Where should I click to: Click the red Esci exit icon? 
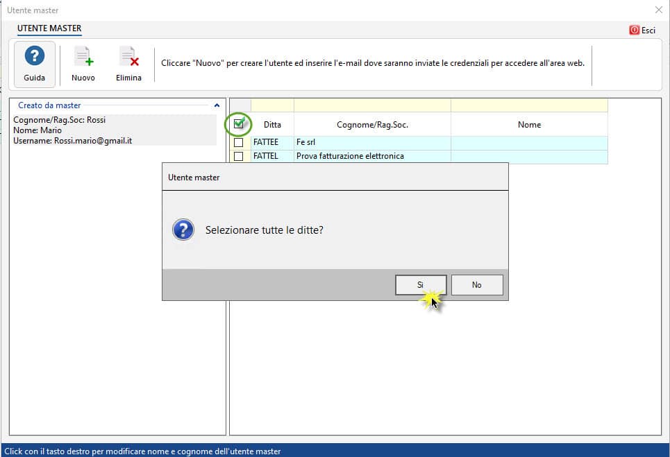pyautogui.click(x=634, y=30)
